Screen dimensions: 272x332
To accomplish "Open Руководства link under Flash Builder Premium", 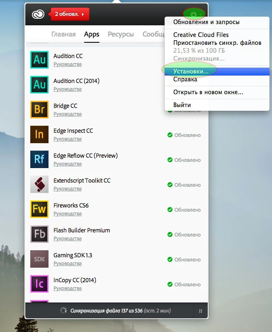I will 68,239.
